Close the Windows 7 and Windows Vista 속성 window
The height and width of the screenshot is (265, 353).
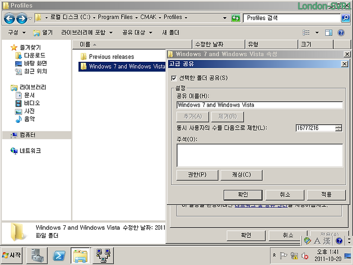347,54
